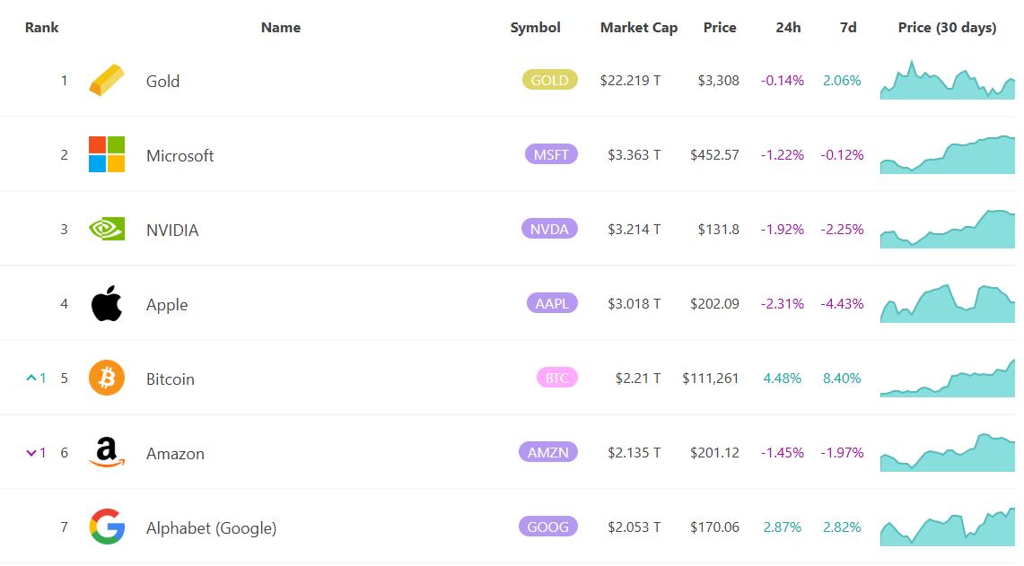Sort by the Rank column header

coord(42,28)
